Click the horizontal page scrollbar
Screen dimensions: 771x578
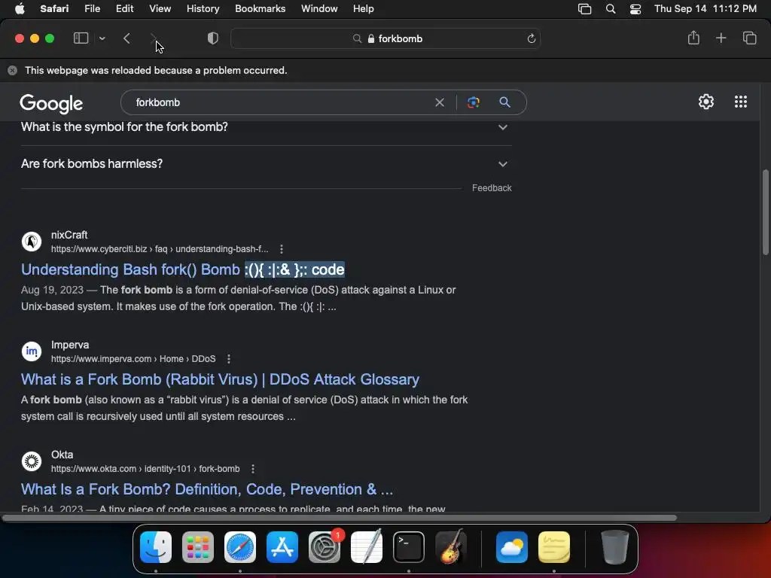(340, 518)
